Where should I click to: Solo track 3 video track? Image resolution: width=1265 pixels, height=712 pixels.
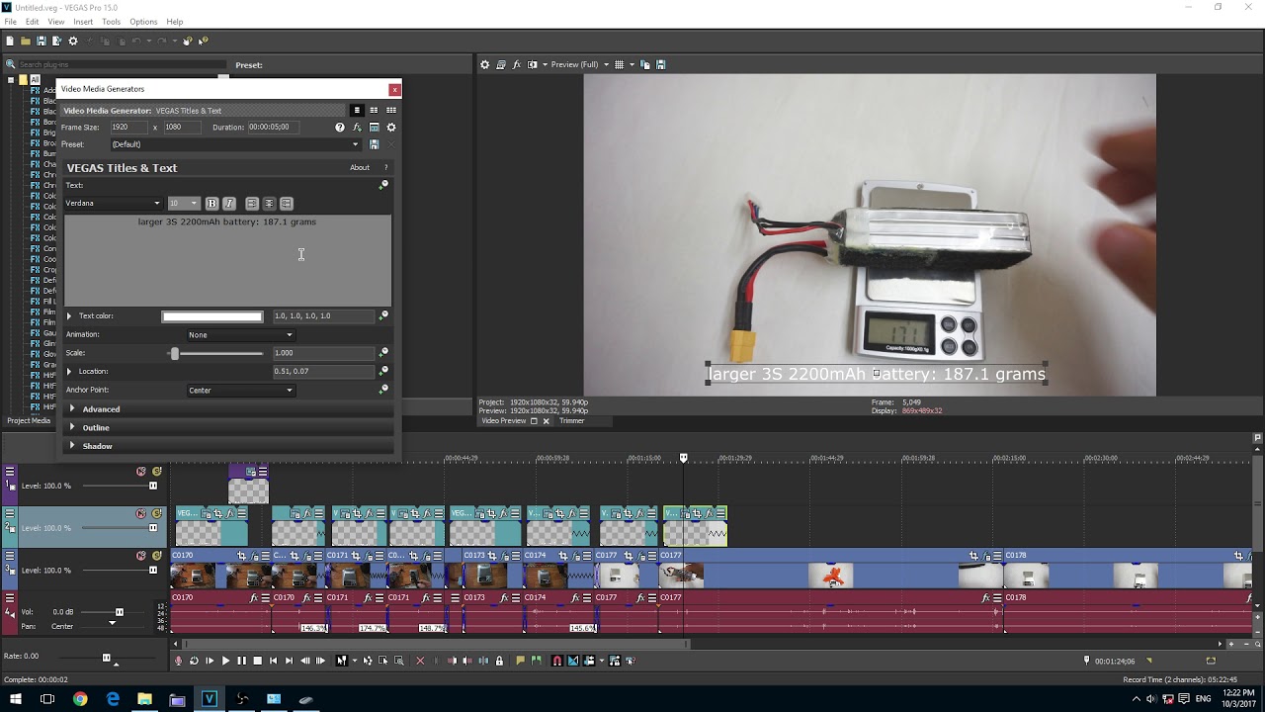pos(156,556)
